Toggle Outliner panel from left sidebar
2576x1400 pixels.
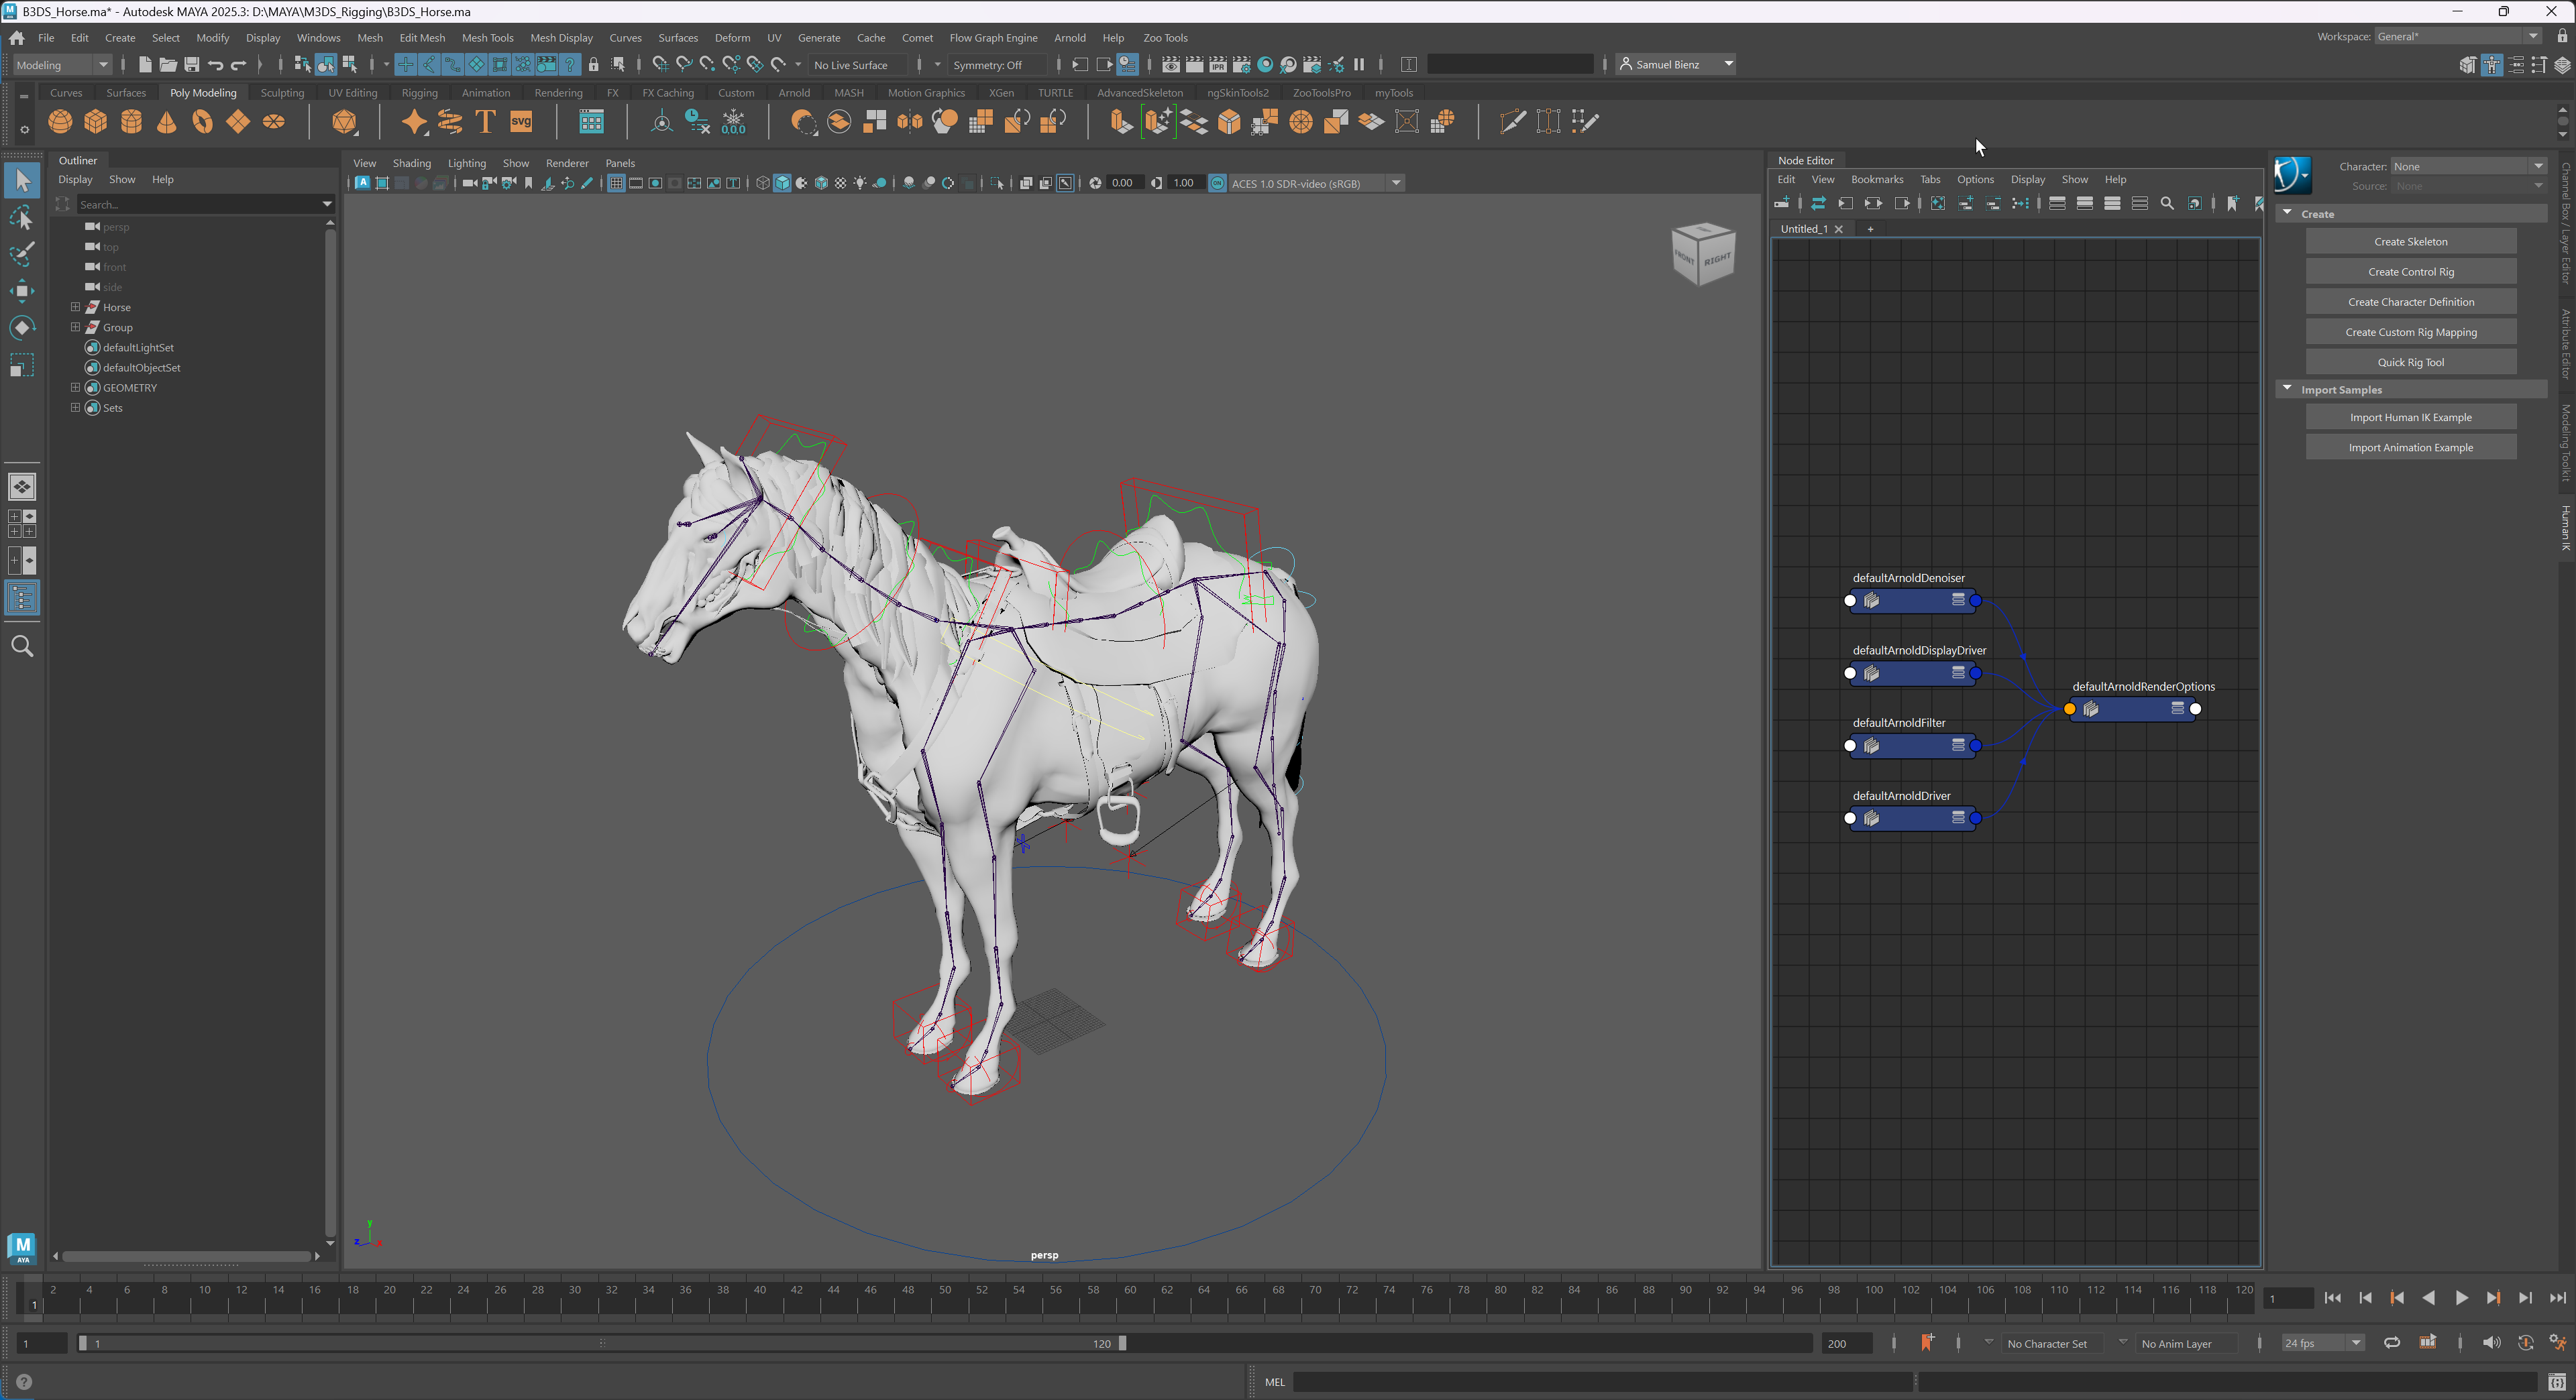pos(22,599)
